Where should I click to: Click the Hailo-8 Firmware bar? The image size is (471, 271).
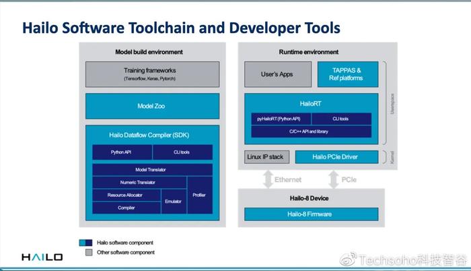click(x=311, y=214)
